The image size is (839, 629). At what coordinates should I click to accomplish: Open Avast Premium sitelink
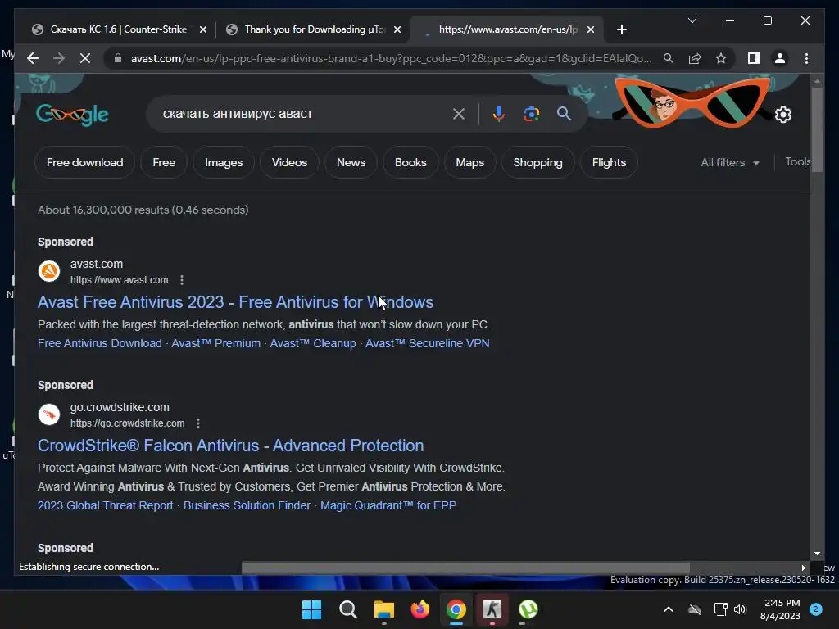click(x=215, y=343)
